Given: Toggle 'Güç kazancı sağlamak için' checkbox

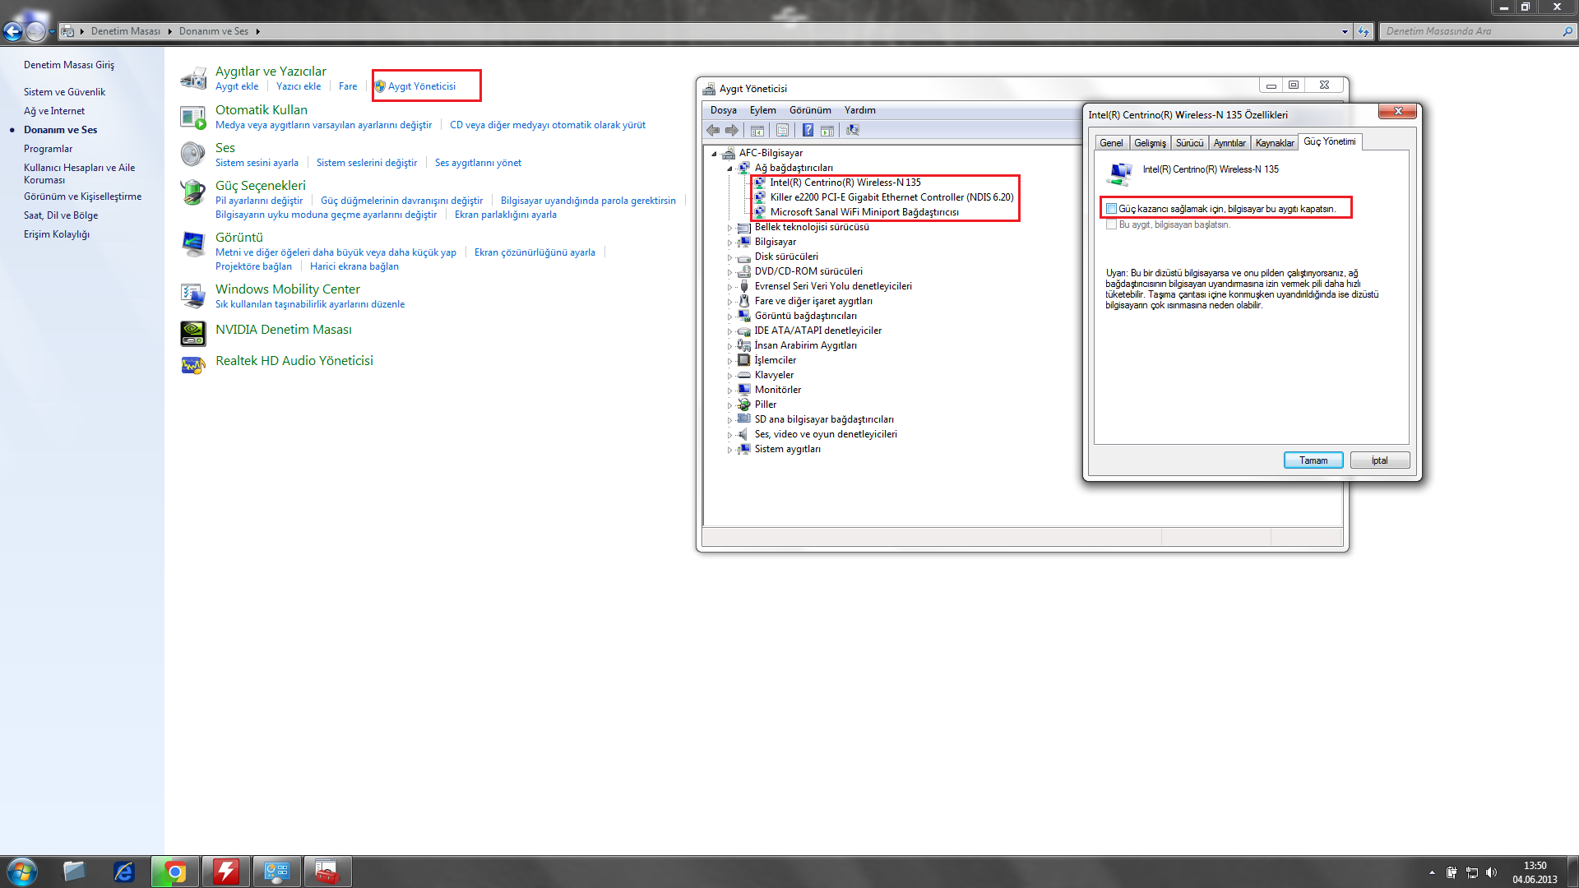Looking at the screenshot, I should click(1112, 209).
